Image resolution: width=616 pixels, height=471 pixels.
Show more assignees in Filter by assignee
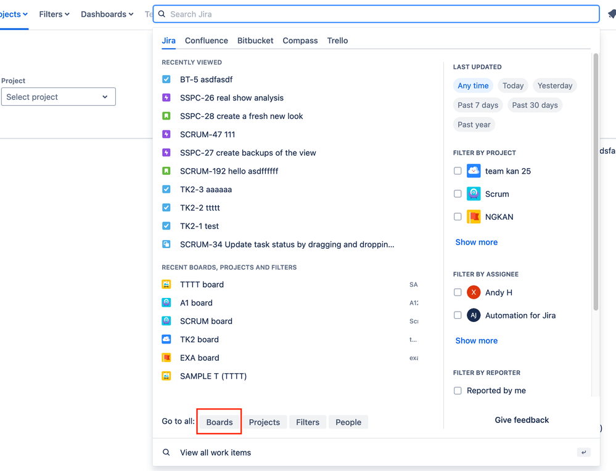click(x=476, y=341)
